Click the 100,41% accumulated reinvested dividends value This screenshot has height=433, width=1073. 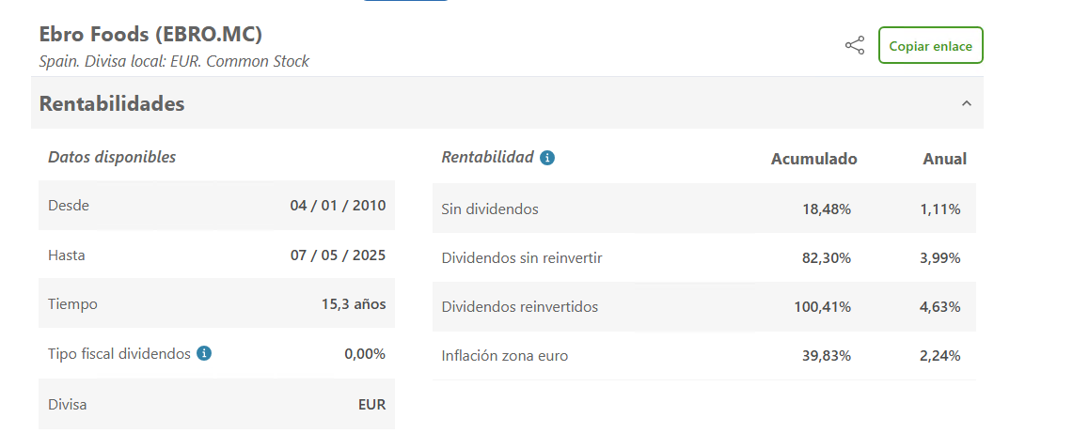[823, 307]
